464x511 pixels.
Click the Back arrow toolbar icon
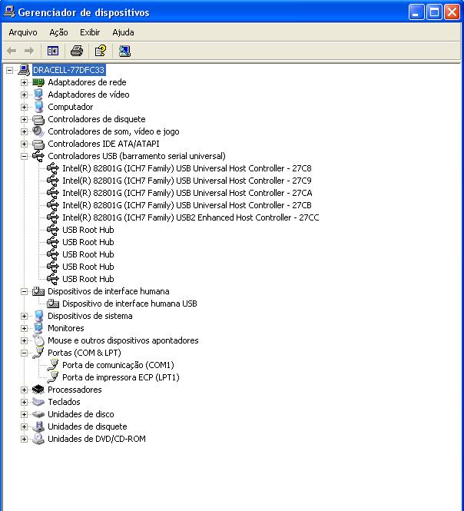(x=12, y=51)
